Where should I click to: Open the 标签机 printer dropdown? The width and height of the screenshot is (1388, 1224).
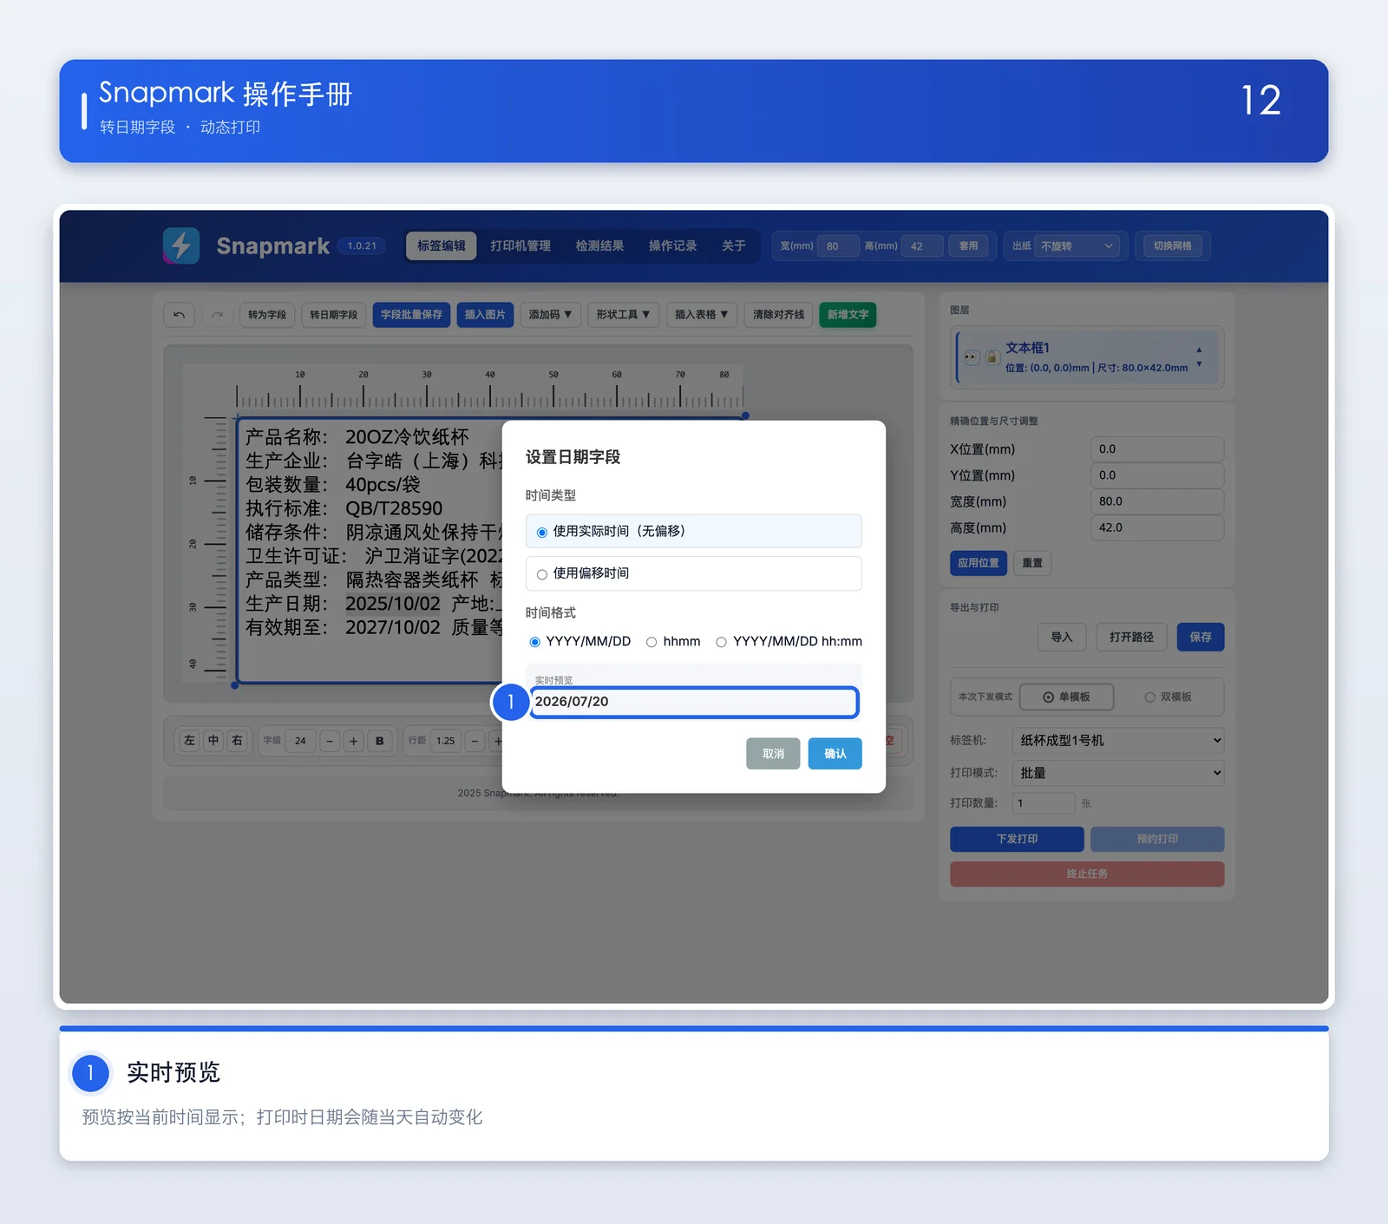click(1118, 741)
